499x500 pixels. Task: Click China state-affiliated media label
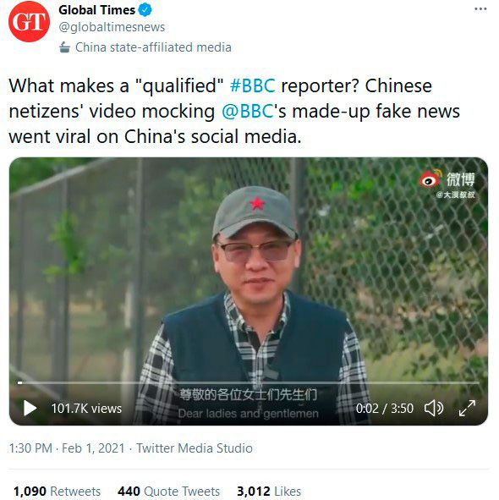(x=153, y=47)
